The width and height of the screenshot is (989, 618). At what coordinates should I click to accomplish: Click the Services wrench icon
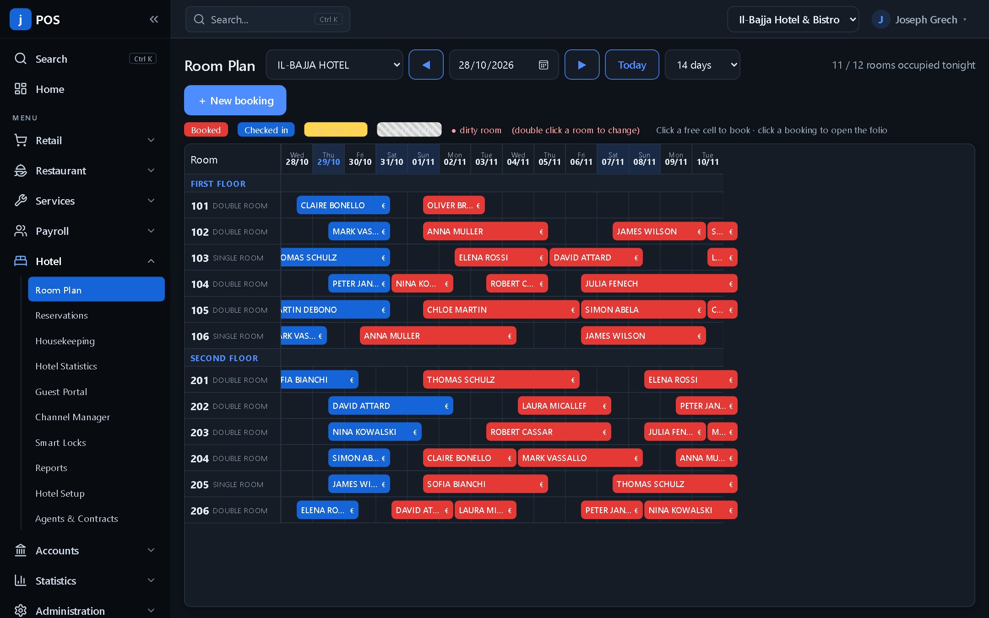pyautogui.click(x=21, y=201)
